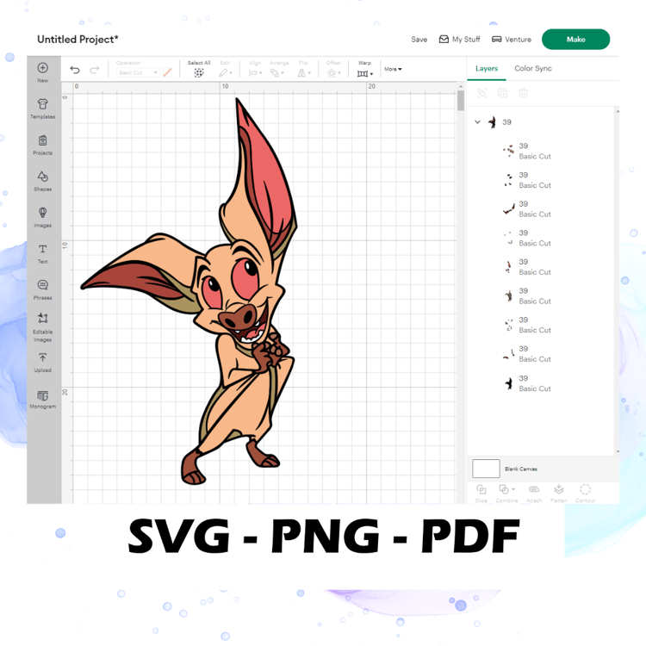This screenshot has height=646, width=646.
Task: Open the Align dropdown
Action: click(x=256, y=73)
